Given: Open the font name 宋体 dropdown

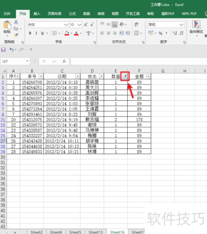Looking at the screenshot, I should coord(66,25).
